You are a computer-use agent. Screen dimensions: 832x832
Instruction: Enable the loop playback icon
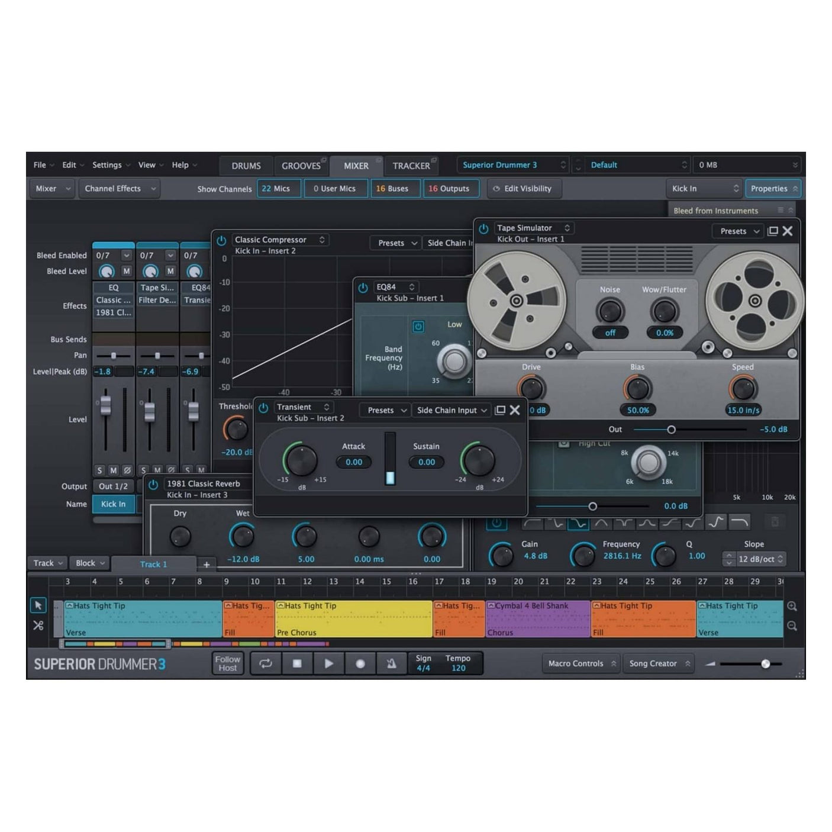[x=266, y=663]
